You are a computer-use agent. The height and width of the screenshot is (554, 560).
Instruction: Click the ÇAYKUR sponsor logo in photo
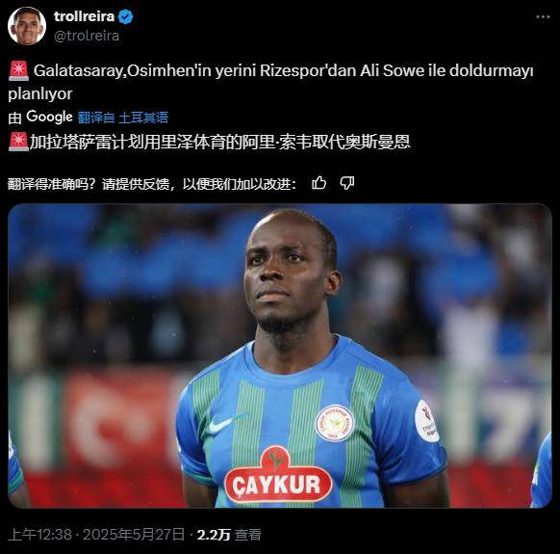pyautogui.click(x=278, y=475)
